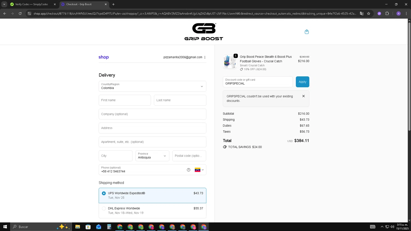Click the Postal code field
Screen dimensions: 411x231
(x=189, y=156)
